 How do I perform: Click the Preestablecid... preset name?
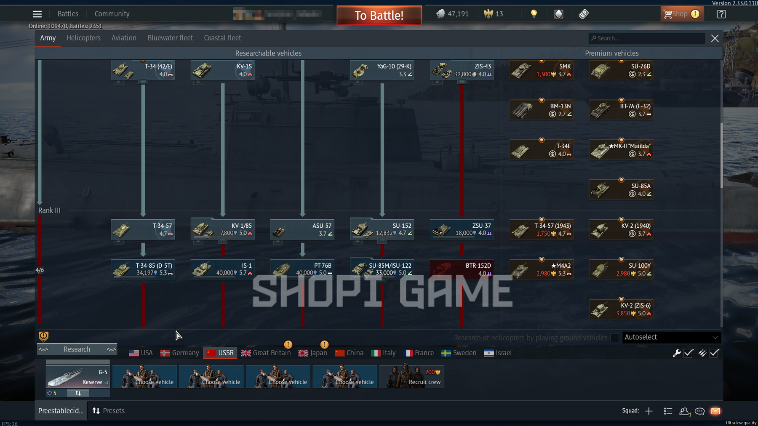(61, 411)
